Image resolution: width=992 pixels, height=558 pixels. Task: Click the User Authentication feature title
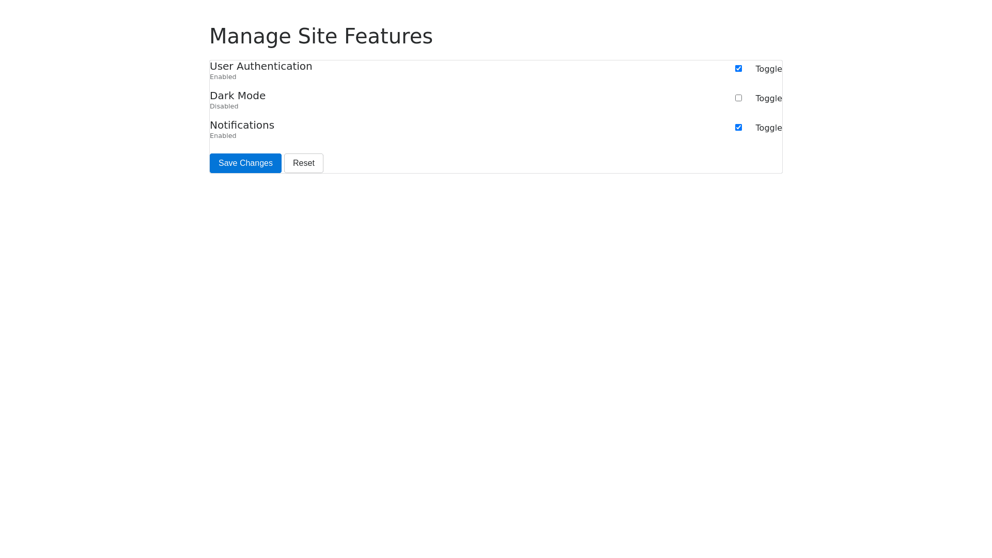(x=260, y=66)
